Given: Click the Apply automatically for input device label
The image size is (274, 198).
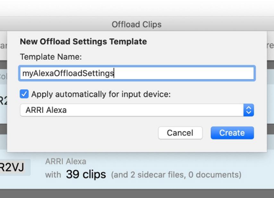Looking at the screenshot, I should tap(101, 94).
